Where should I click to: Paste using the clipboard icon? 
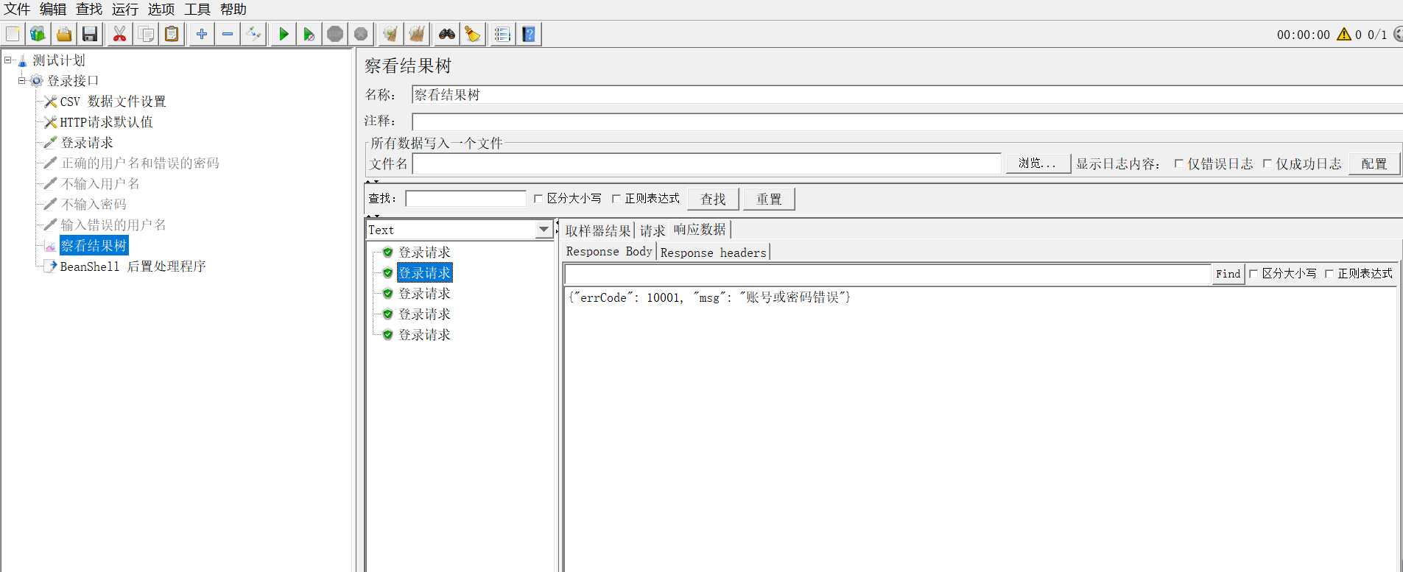[x=172, y=34]
